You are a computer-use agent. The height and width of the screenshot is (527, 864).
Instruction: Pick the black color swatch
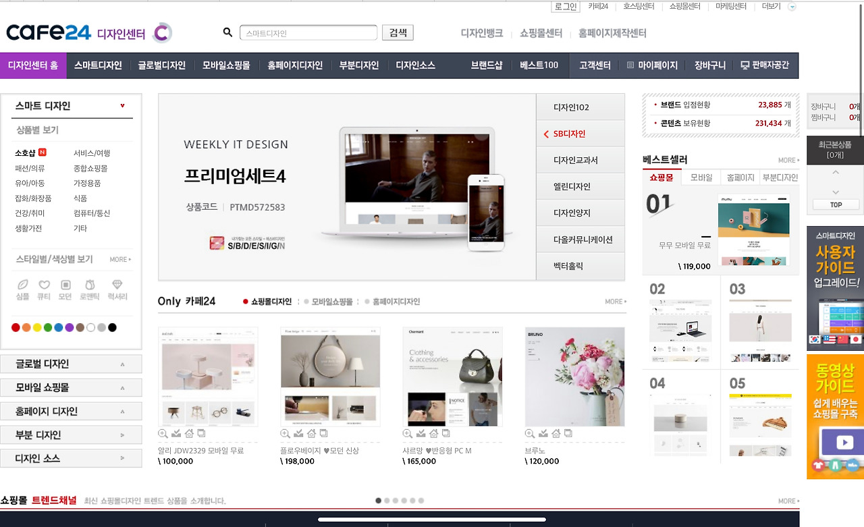point(112,328)
